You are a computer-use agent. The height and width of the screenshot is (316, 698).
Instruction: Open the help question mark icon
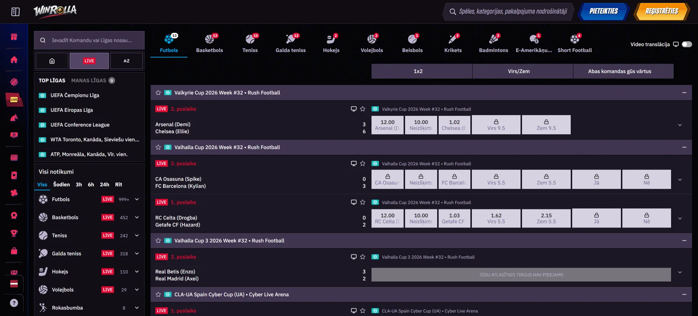click(14, 303)
